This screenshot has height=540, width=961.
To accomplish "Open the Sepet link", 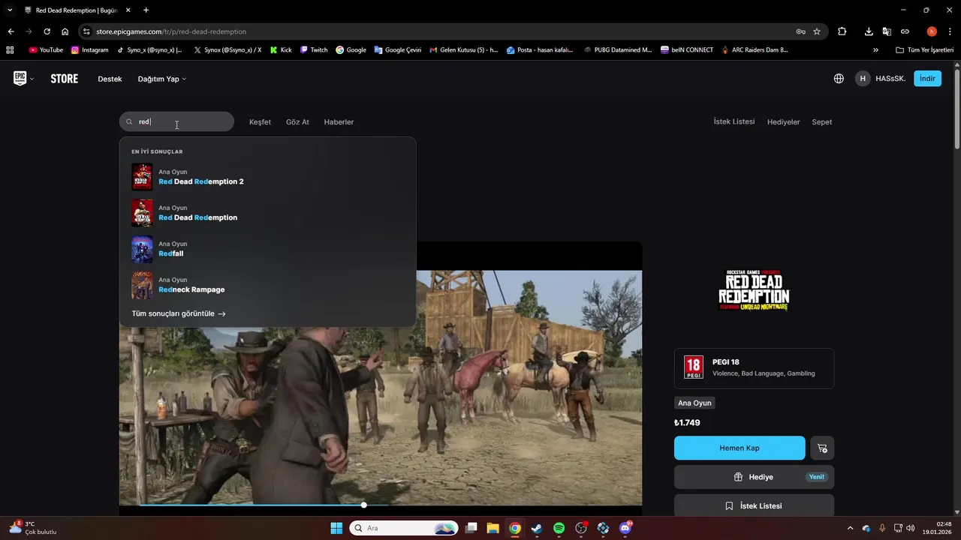I will click(x=821, y=121).
